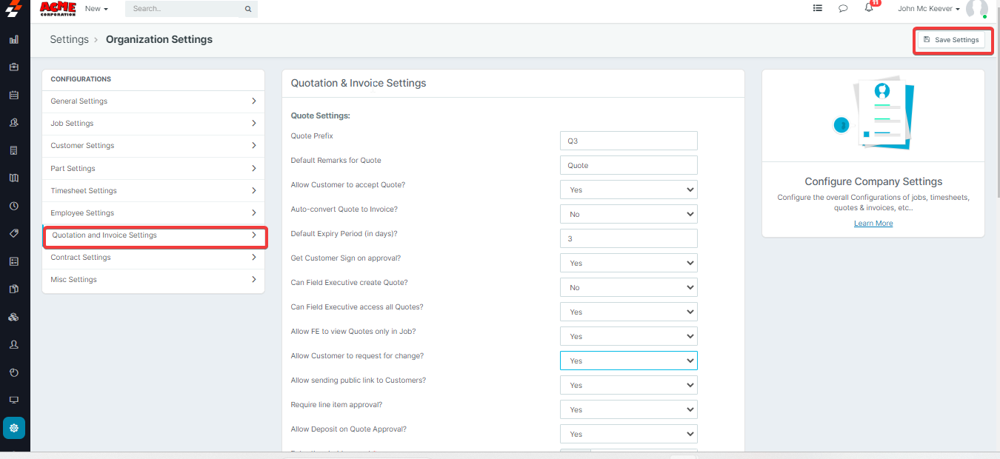Viewport: 1000px width, 459px height.
Task: Click the highlighted settings gear sidebar icon
Action: (14, 428)
